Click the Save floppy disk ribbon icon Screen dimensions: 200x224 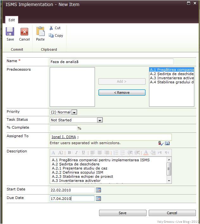click(10, 32)
